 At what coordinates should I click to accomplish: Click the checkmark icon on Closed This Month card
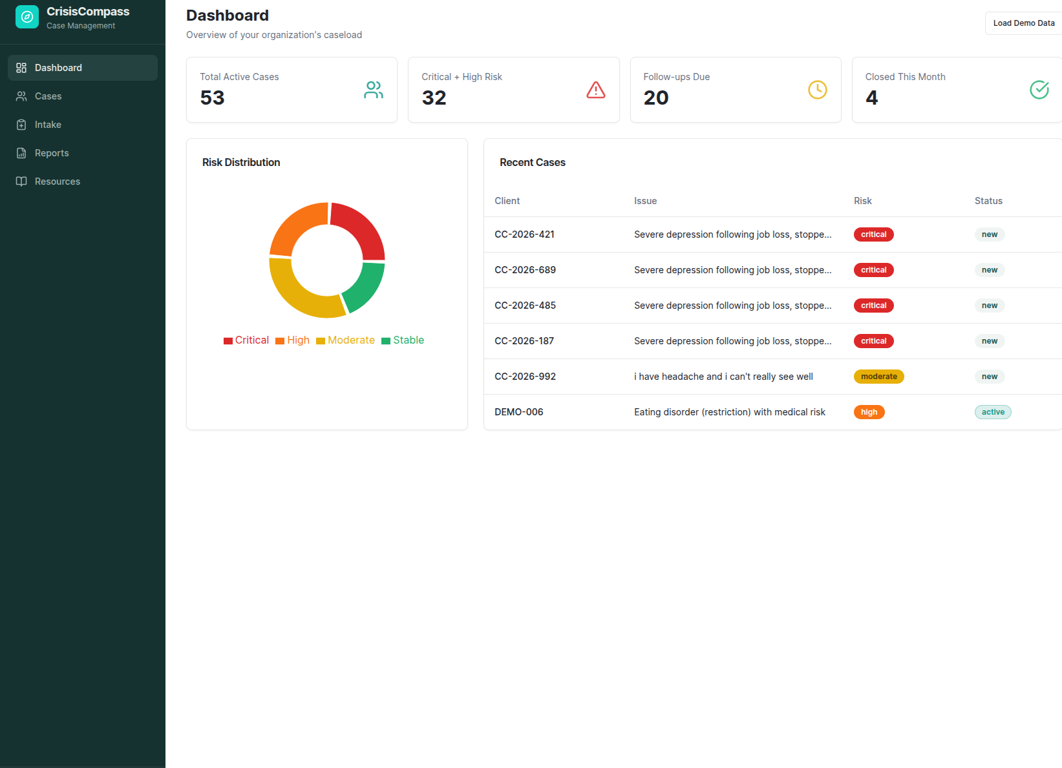pyautogui.click(x=1039, y=90)
